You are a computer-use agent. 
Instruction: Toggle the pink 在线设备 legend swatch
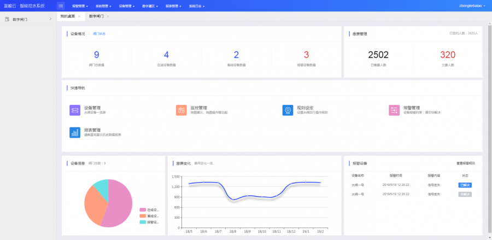143,209
